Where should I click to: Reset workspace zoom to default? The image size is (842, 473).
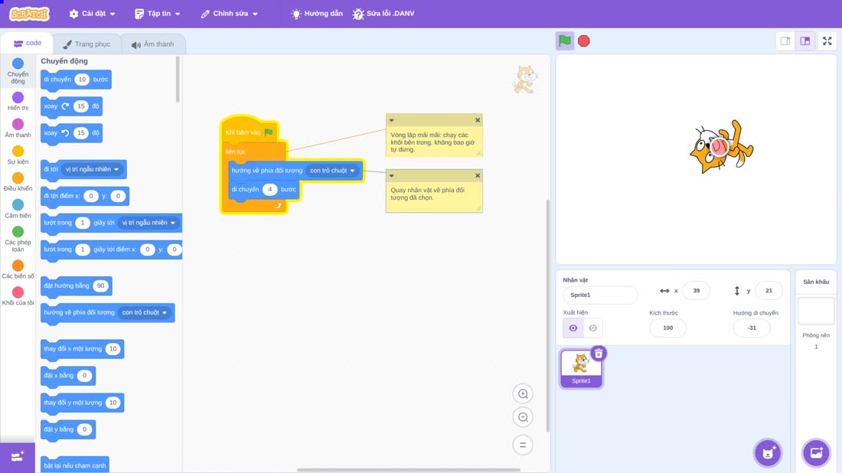click(523, 445)
